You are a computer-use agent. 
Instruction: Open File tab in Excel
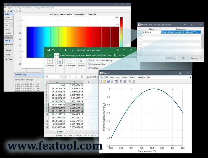(49, 55)
